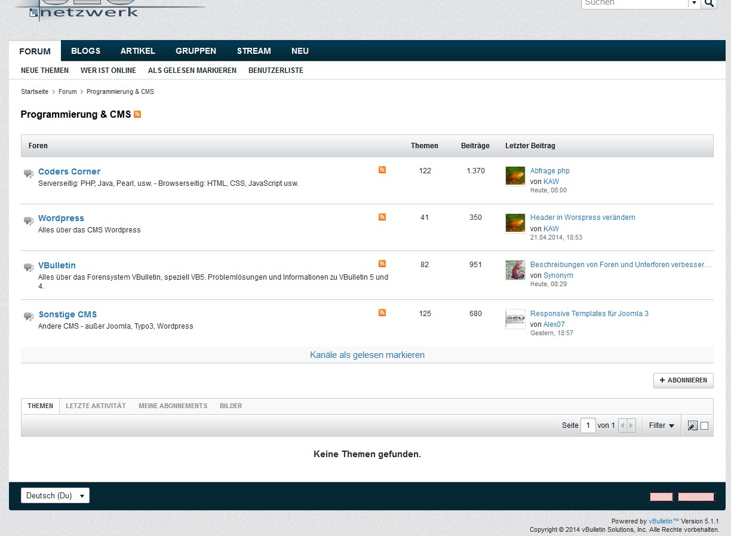Viewport: 731px width, 536px height.
Task: Click the RSS icon beside Programmierung & CMS heading
Action: [x=137, y=114]
